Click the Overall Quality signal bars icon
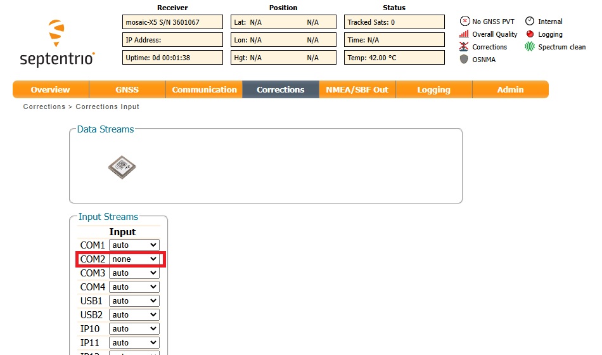The width and height of the screenshot is (602, 355). [464, 34]
